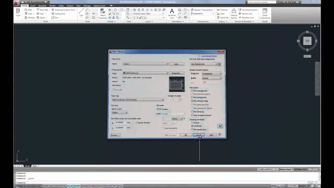Screen dimensions: 334x188
Task: Open QuickCalc calculator
Action: tap(223, 17)
